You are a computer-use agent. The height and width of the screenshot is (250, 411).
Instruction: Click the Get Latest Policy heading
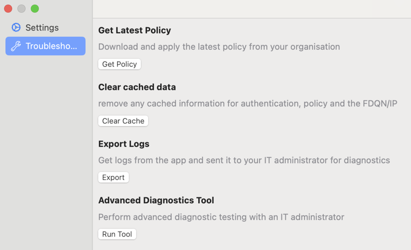(134, 31)
